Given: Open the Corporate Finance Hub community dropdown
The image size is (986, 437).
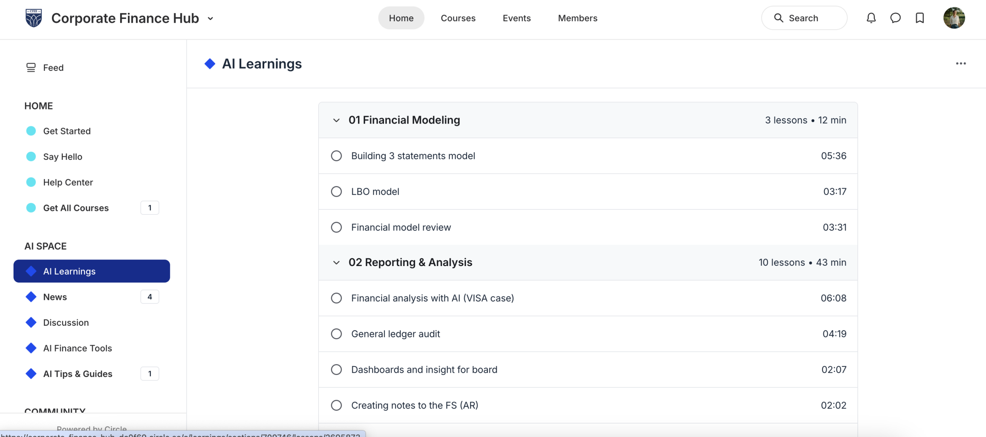Looking at the screenshot, I should tap(210, 18).
